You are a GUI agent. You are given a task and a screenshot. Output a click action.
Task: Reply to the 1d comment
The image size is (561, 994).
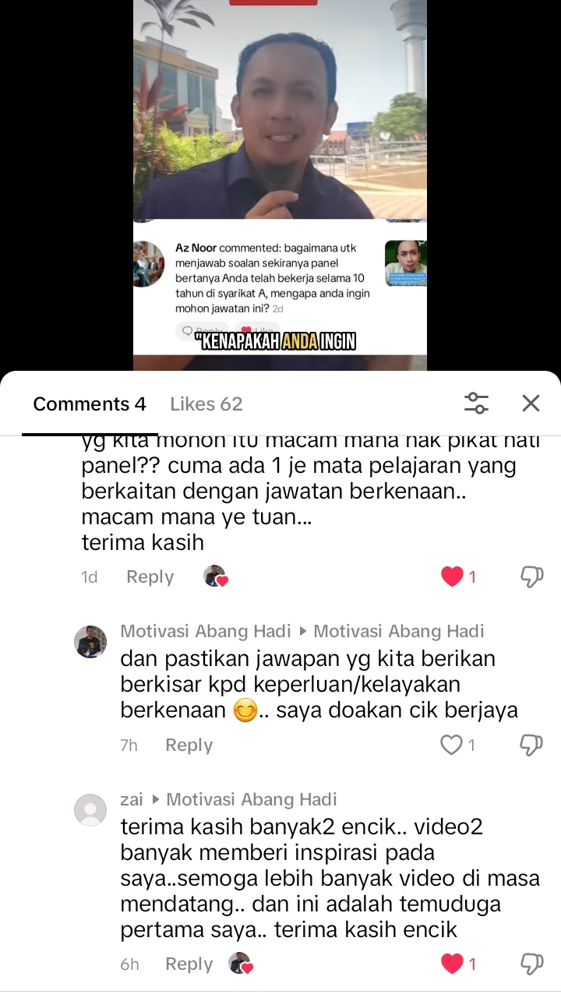[x=150, y=576]
